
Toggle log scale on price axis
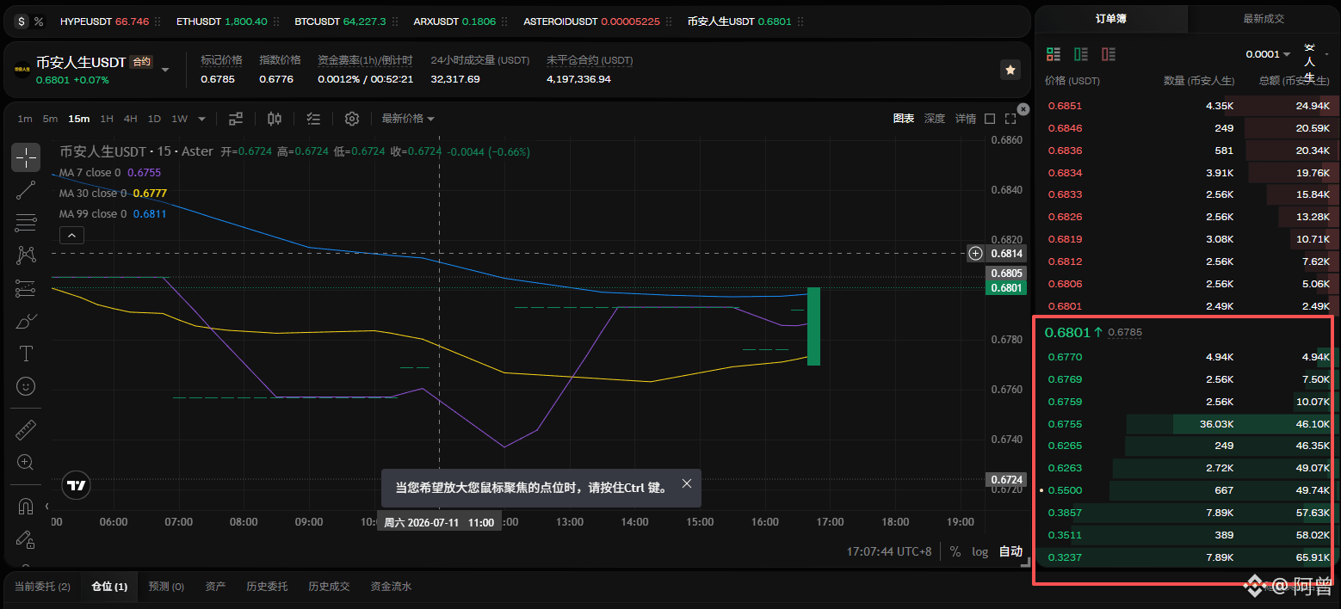(x=980, y=551)
